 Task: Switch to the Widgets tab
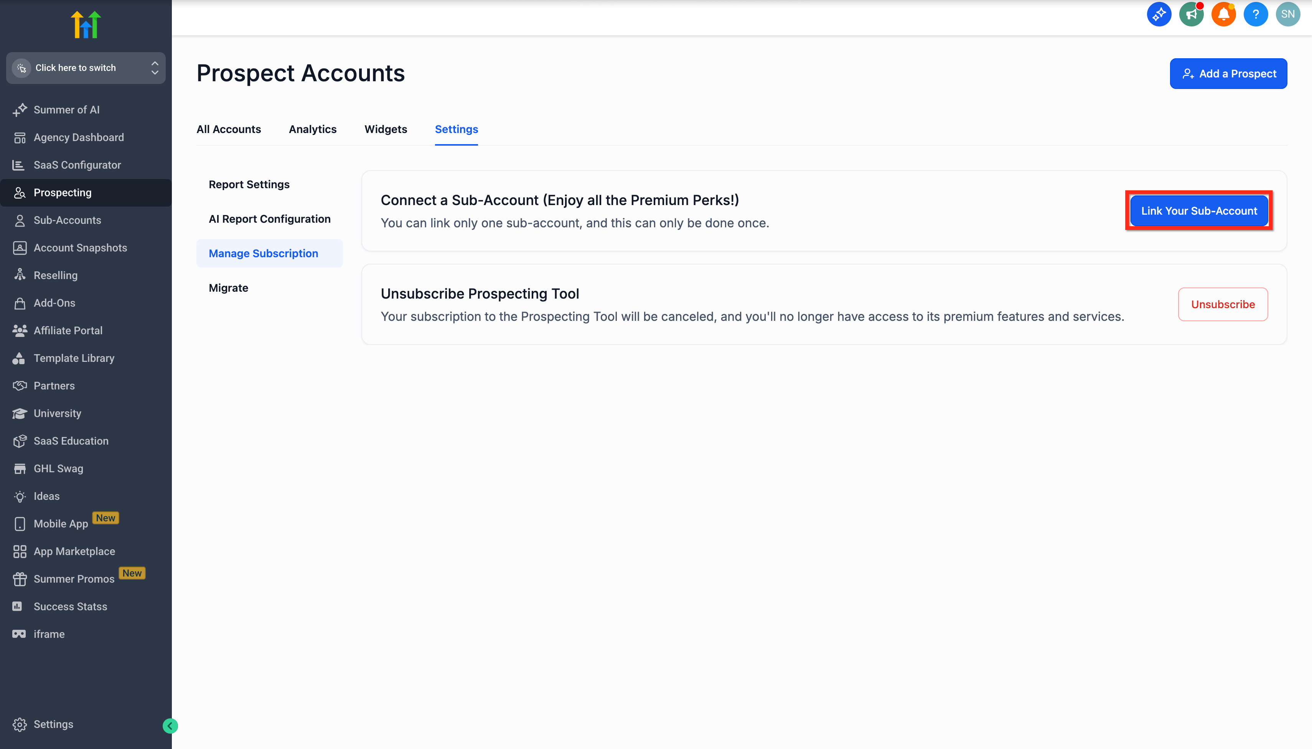(x=386, y=129)
